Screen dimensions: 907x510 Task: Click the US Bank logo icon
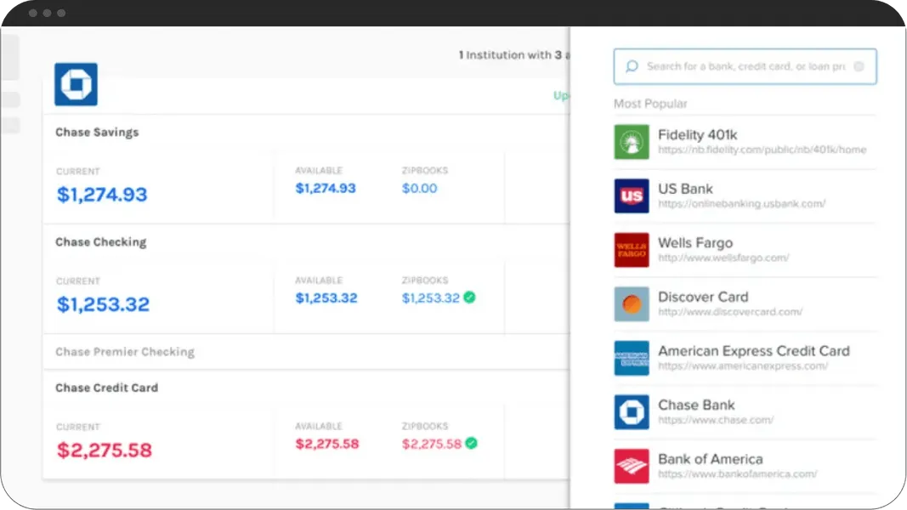coord(631,195)
